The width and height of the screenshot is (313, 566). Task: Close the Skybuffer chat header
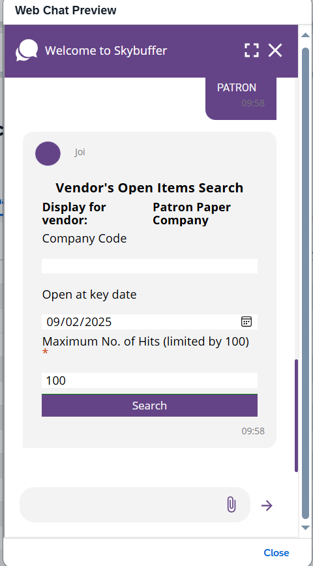275,50
